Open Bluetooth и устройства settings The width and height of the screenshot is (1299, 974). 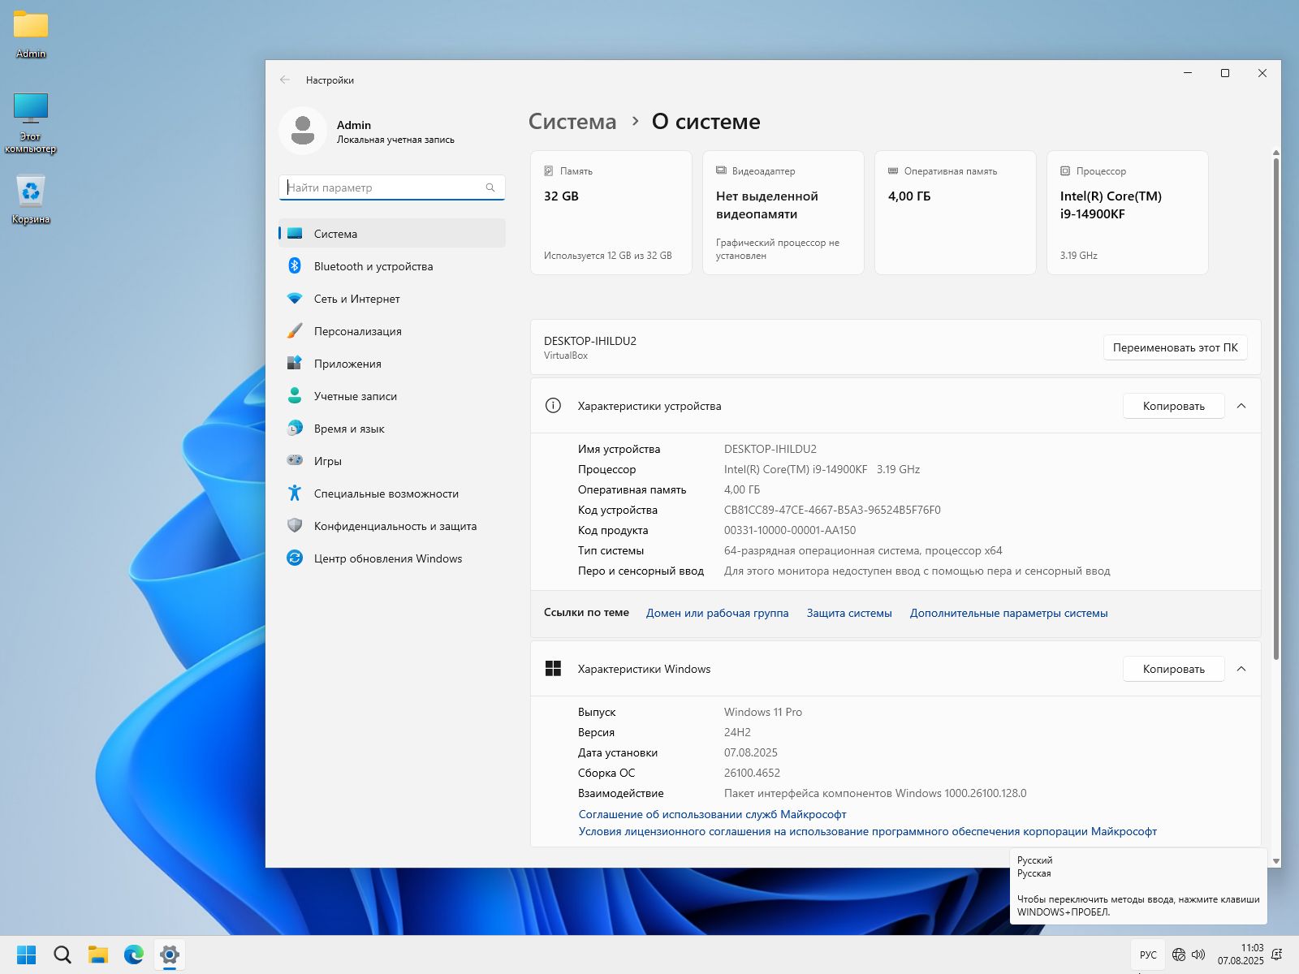click(392, 266)
